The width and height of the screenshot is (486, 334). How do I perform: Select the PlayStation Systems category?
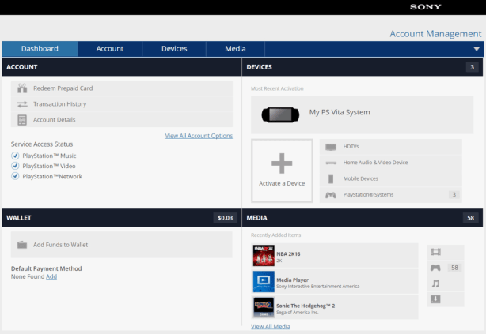coord(391,195)
